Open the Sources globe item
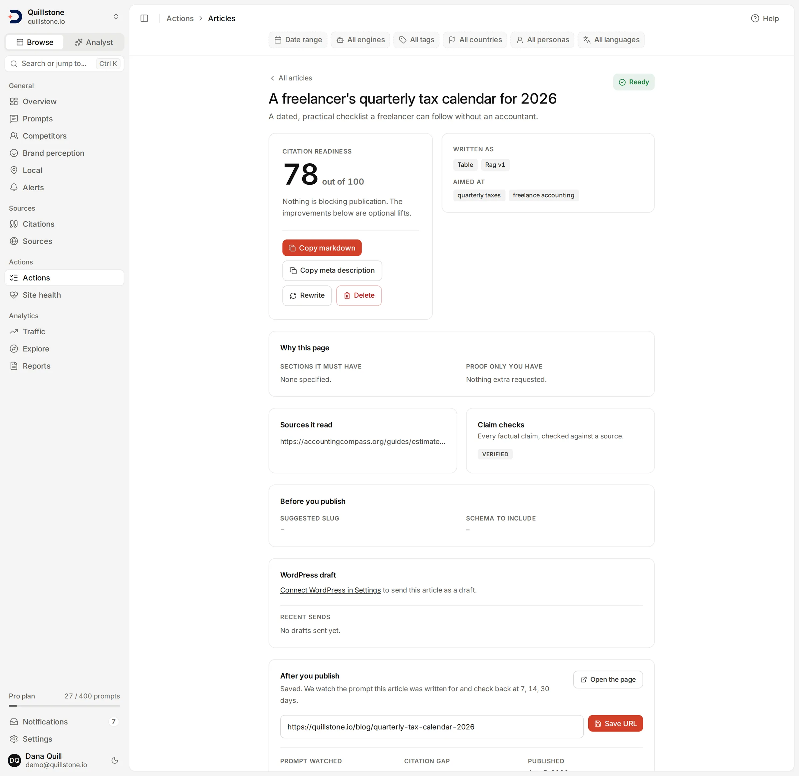This screenshot has height=776, width=799. 65,241
